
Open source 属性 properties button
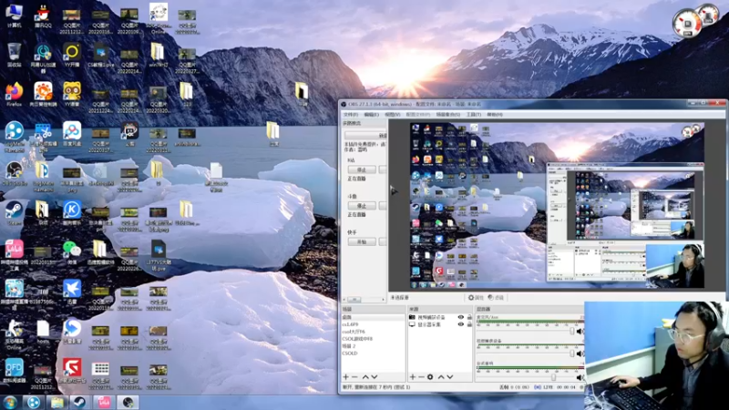(x=476, y=298)
